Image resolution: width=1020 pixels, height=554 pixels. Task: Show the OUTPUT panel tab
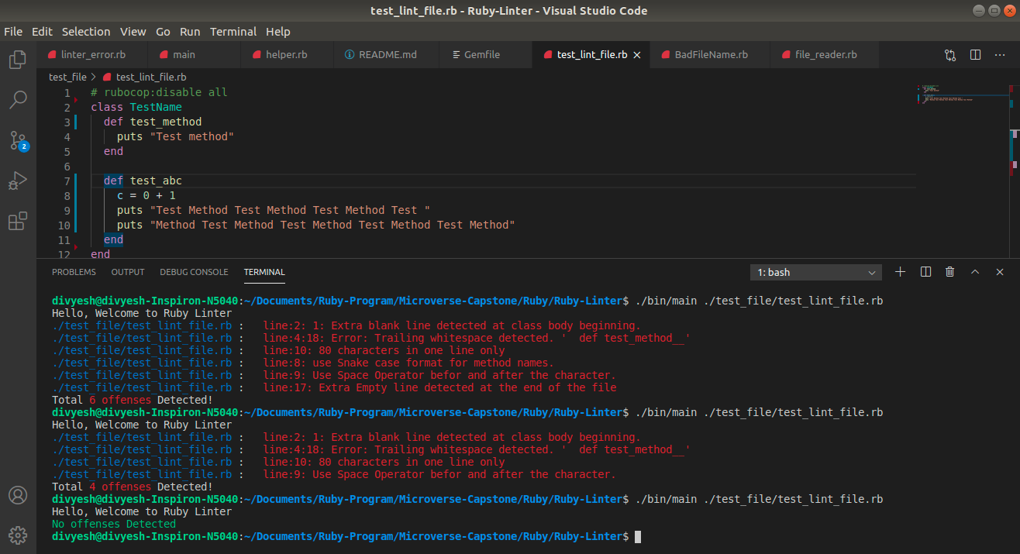128,272
